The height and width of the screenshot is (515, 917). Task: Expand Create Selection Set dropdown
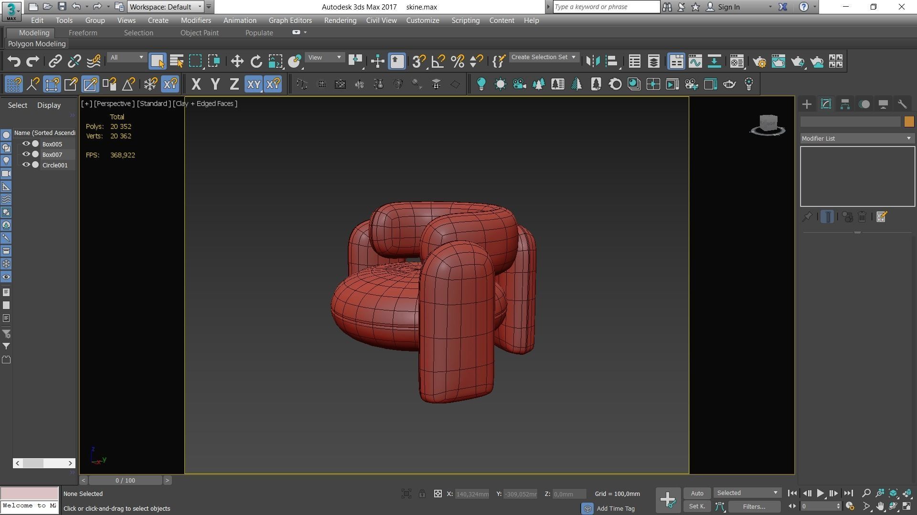(x=544, y=57)
